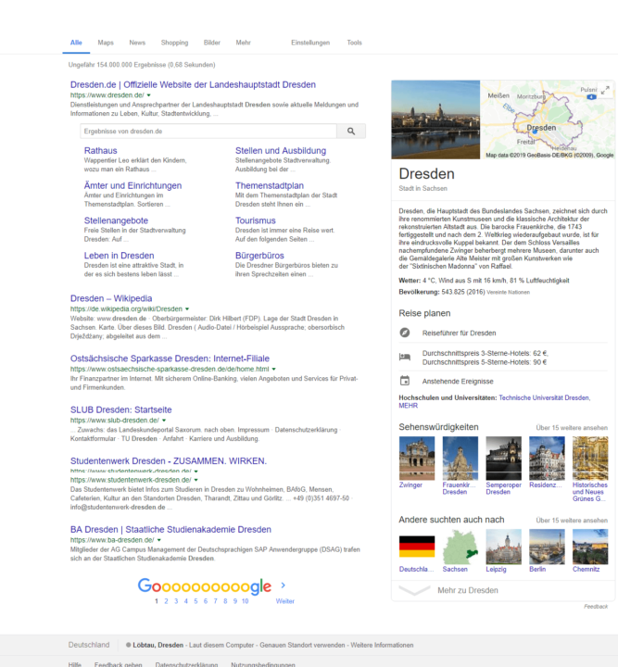Open the official Dresden.de website result
This screenshot has width=618, height=667.
click(193, 84)
